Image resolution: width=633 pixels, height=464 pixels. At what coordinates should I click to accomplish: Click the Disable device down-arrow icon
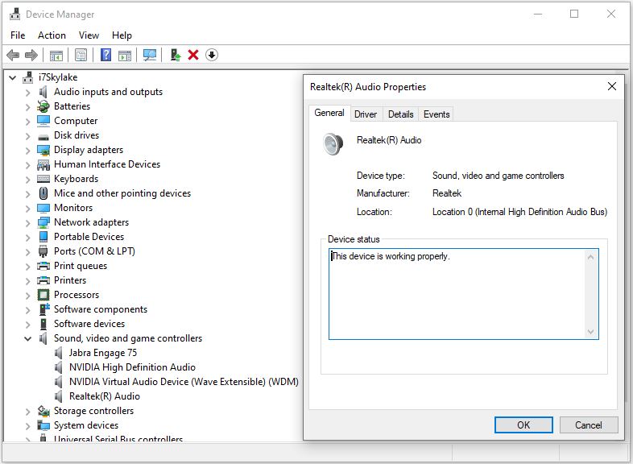click(x=212, y=55)
